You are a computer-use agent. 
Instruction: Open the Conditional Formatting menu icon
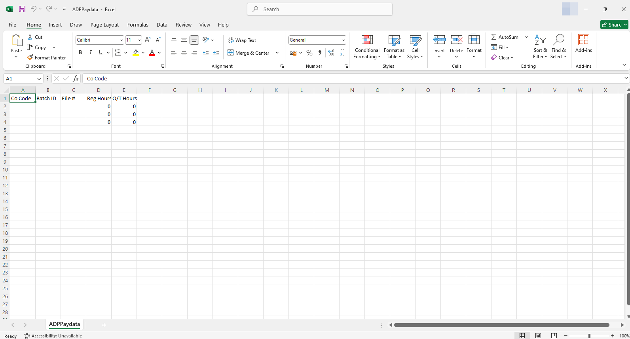[367, 40]
